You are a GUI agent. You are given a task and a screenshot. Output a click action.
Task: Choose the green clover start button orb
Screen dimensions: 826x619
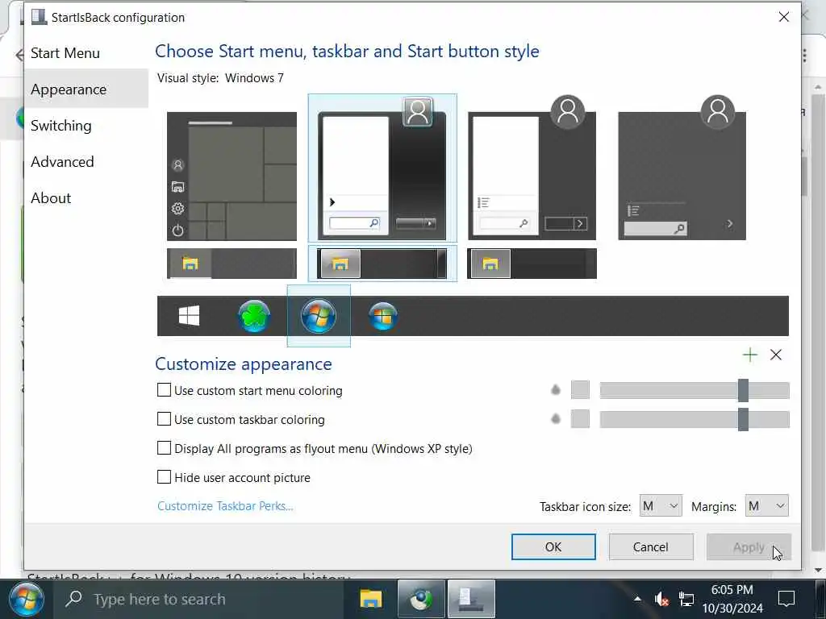[254, 316]
